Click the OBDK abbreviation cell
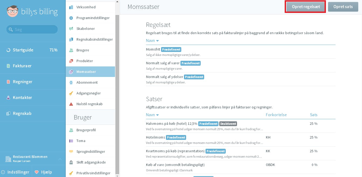 [270, 165]
